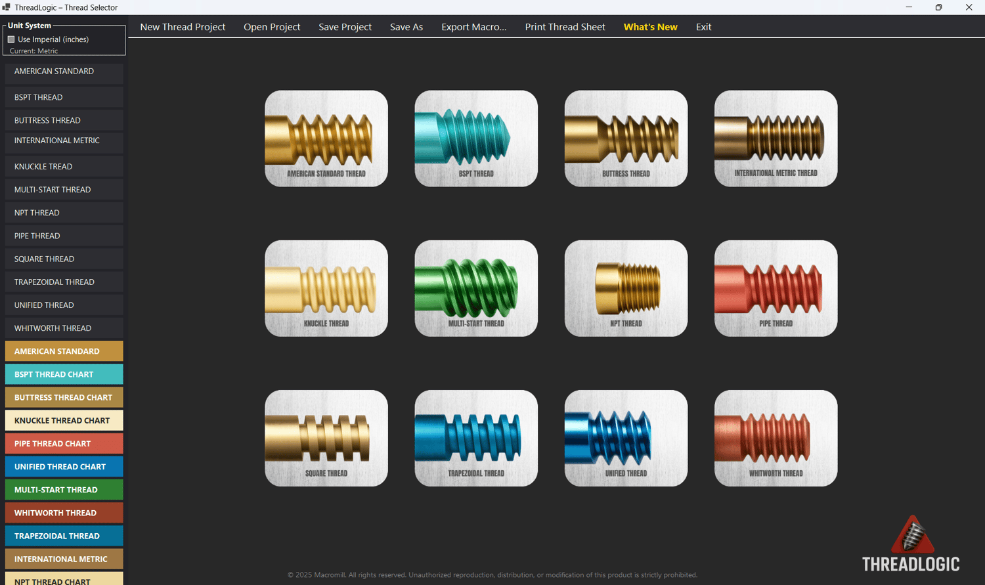Click UNIFIED THREAD sidebar button

click(x=64, y=305)
